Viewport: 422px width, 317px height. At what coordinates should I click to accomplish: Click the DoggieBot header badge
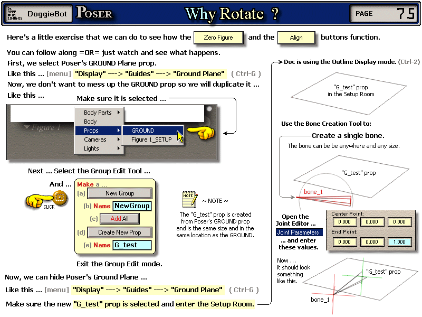[39, 14]
